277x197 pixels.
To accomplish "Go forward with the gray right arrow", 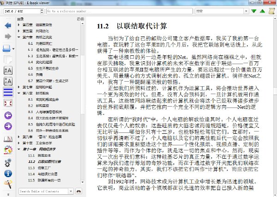I will 8,36.
